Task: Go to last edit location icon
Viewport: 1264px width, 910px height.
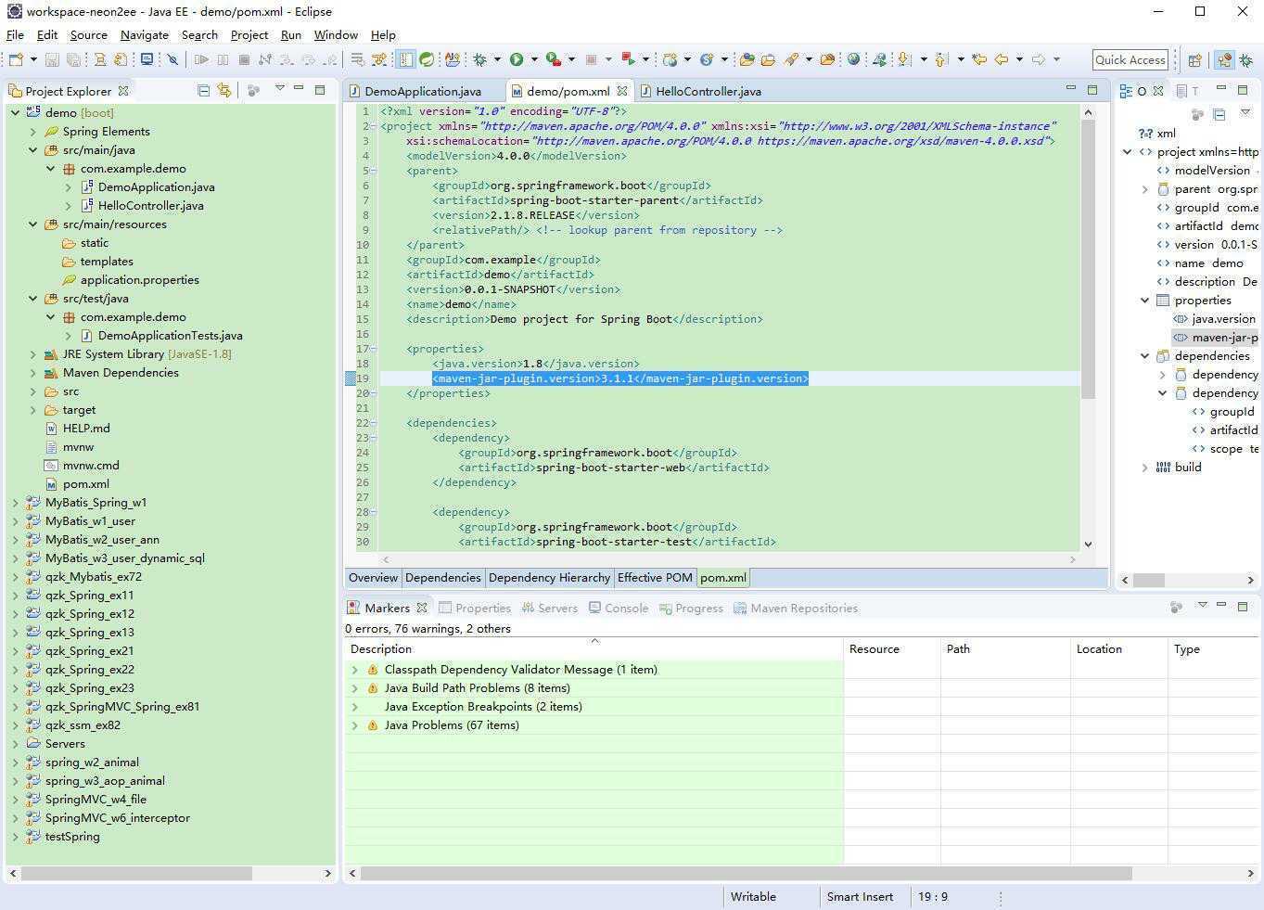Action: tap(979, 59)
